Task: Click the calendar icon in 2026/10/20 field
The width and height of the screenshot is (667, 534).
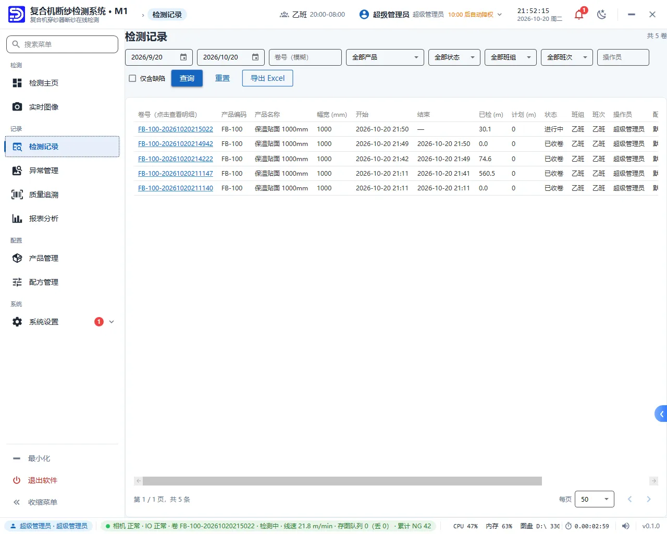Action: (255, 57)
